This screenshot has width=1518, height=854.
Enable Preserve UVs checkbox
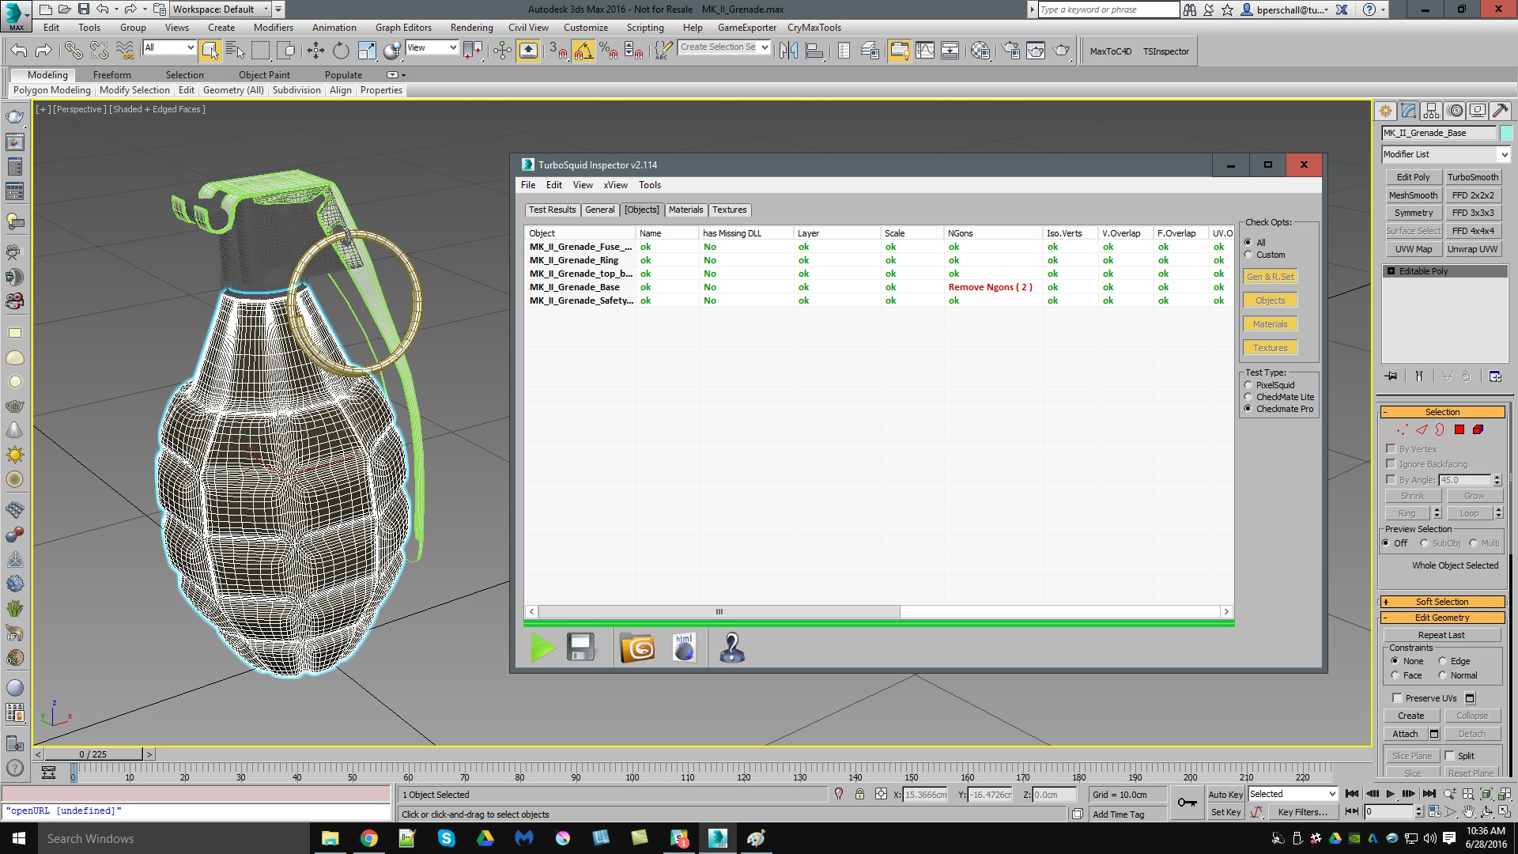(x=1397, y=698)
